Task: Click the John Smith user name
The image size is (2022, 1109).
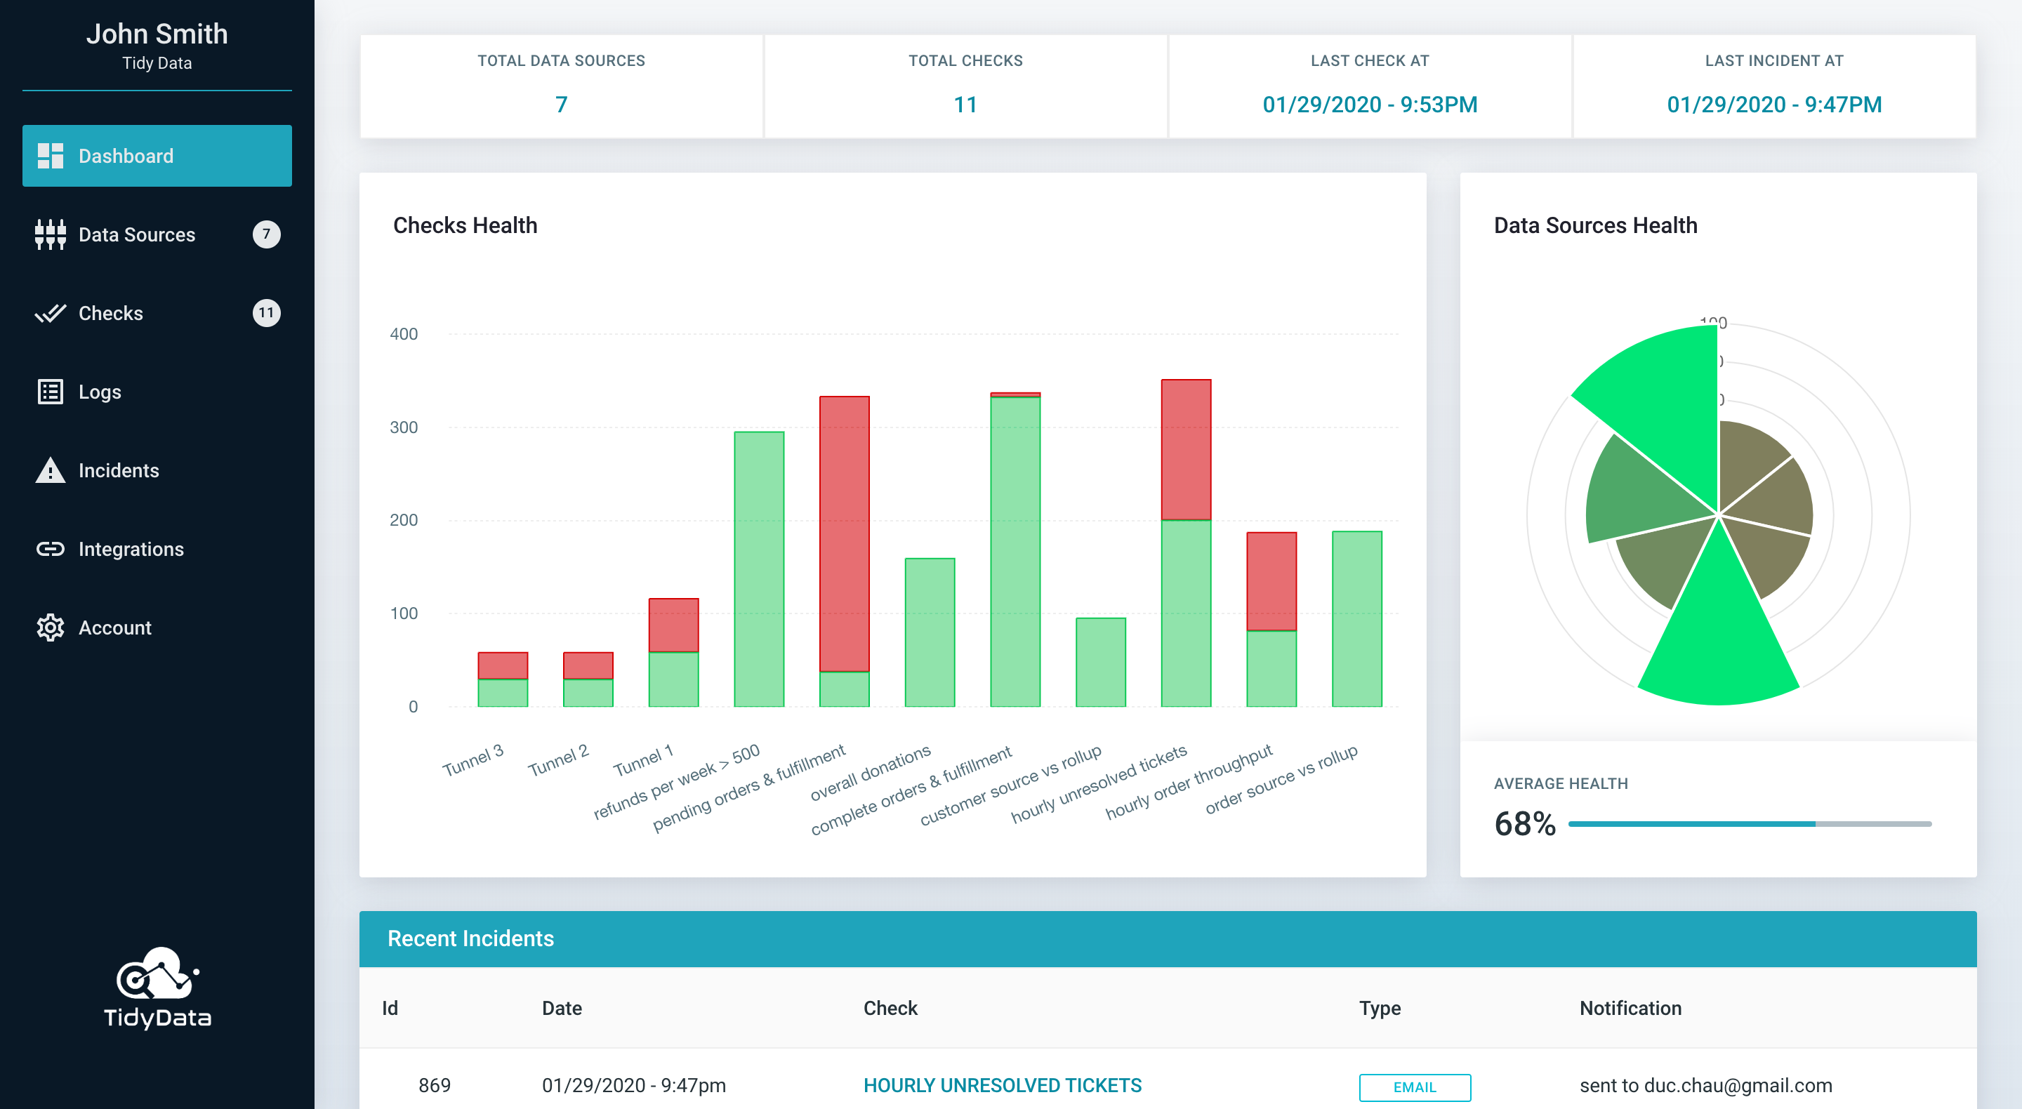Action: (157, 34)
